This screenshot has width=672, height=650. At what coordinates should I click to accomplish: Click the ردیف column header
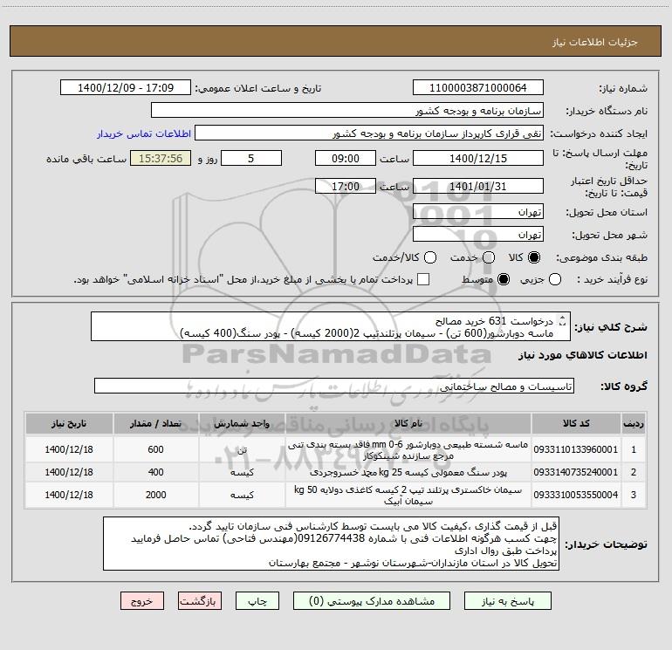(x=634, y=423)
